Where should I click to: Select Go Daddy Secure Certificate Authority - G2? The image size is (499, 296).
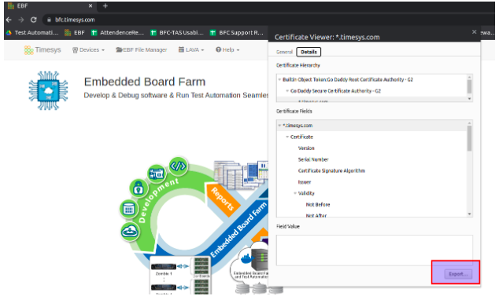coord(335,91)
